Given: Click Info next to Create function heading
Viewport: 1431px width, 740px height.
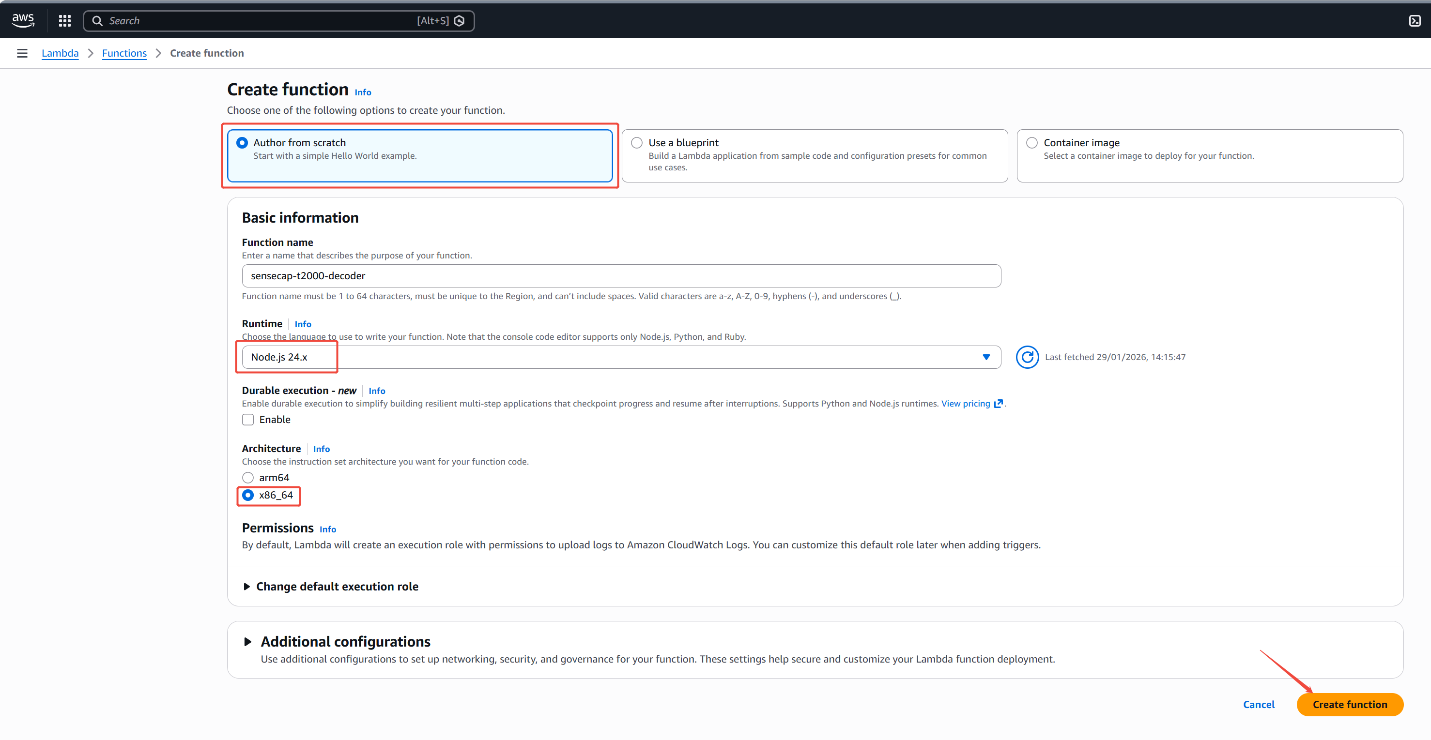Looking at the screenshot, I should click(363, 92).
